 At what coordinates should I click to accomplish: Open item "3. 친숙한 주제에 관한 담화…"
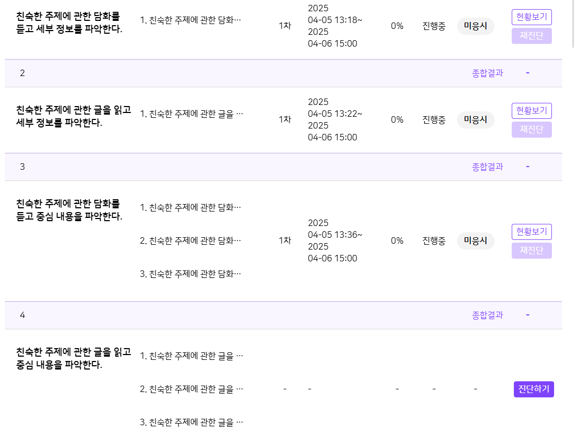(190, 274)
